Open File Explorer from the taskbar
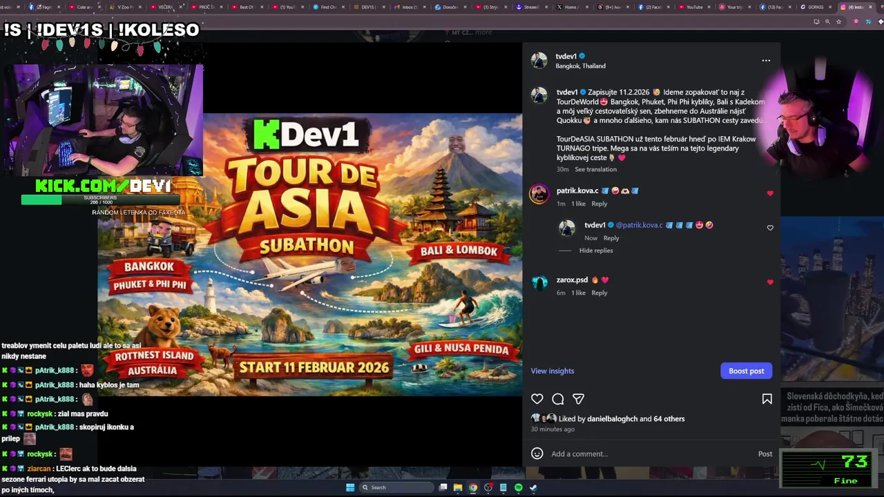 pyautogui.click(x=457, y=487)
